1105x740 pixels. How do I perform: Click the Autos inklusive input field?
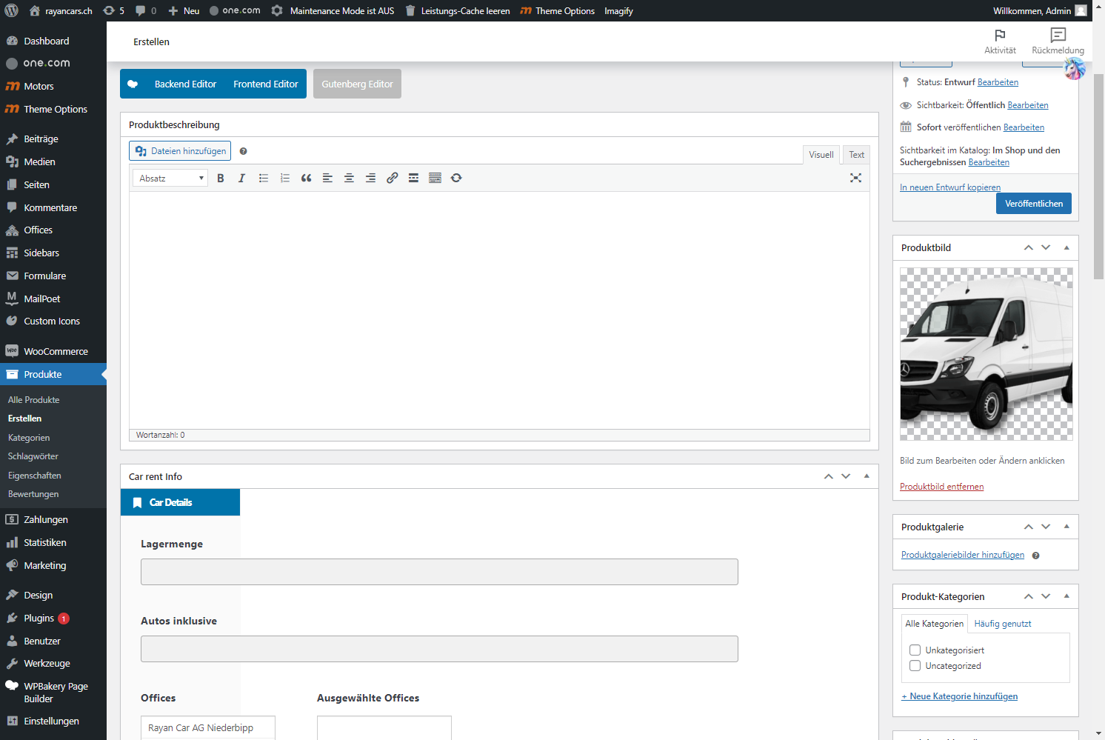tap(439, 649)
